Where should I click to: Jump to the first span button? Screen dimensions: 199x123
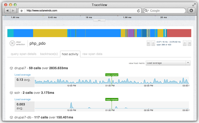(148, 43)
